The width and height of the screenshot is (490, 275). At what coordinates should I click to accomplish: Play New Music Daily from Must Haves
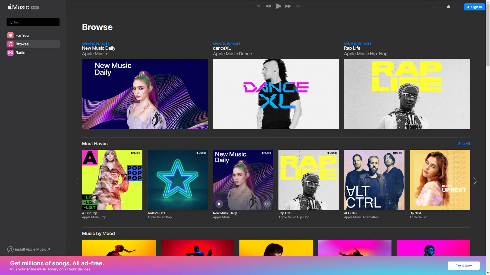pos(219,204)
